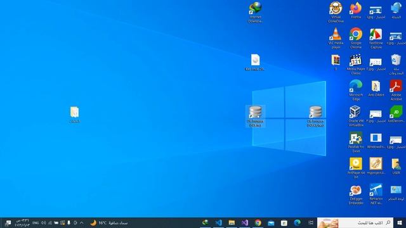
Task: Launch Microsoft Edge desktop shortcut
Action: 356,90
